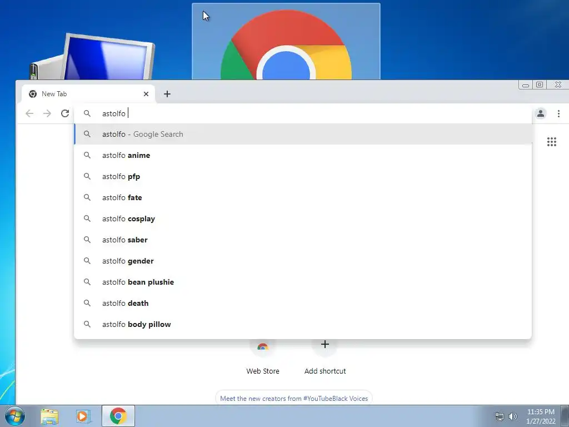Launch Windows Media Player from the taskbar
This screenshot has height=427, width=569.
pyautogui.click(x=83, y=416)
